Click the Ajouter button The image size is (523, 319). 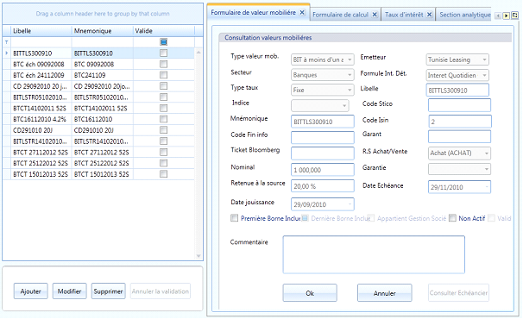click(31, 291)
